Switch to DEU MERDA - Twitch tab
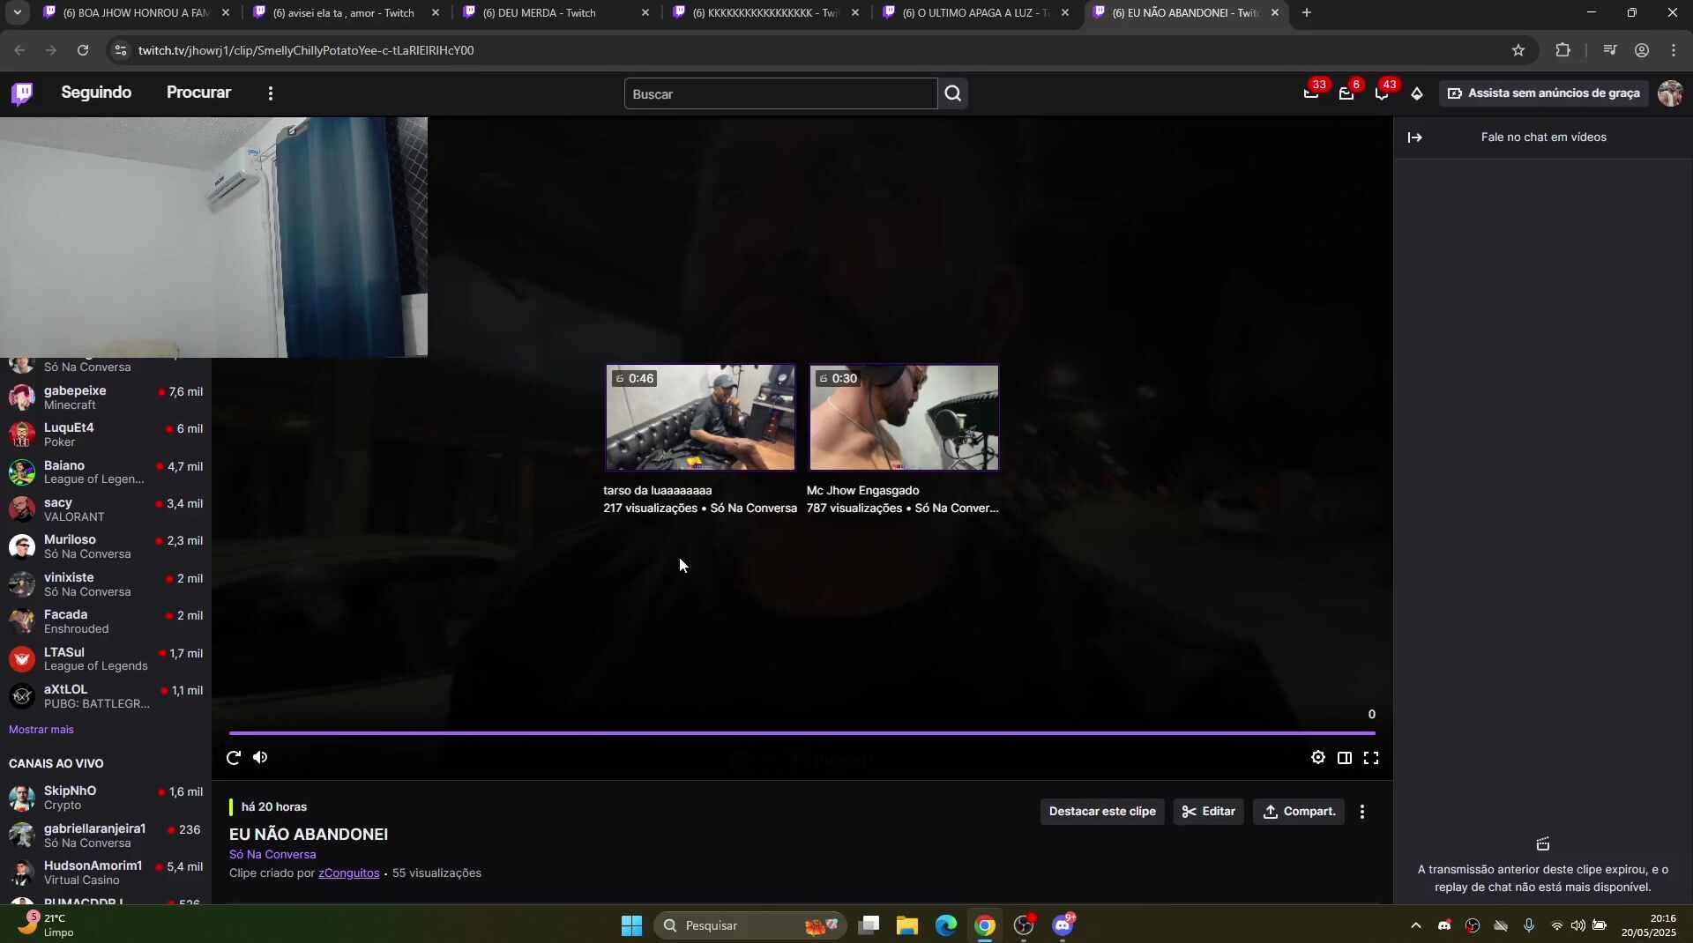 pos(556,13)
